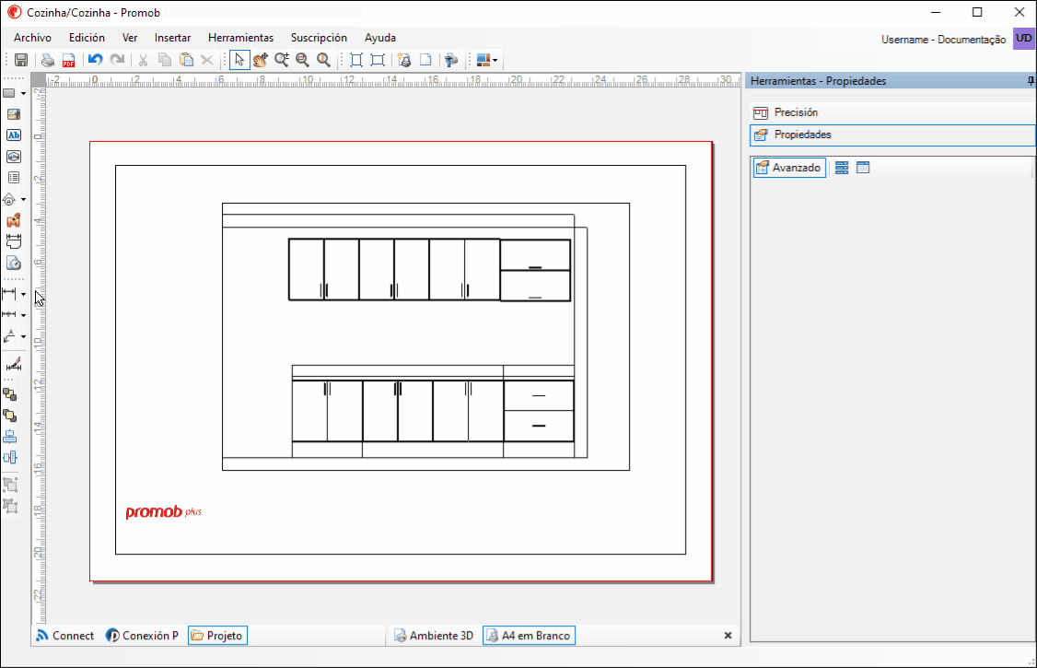Pin the Herramientas - Propiedades panel

pos(1031,81)
